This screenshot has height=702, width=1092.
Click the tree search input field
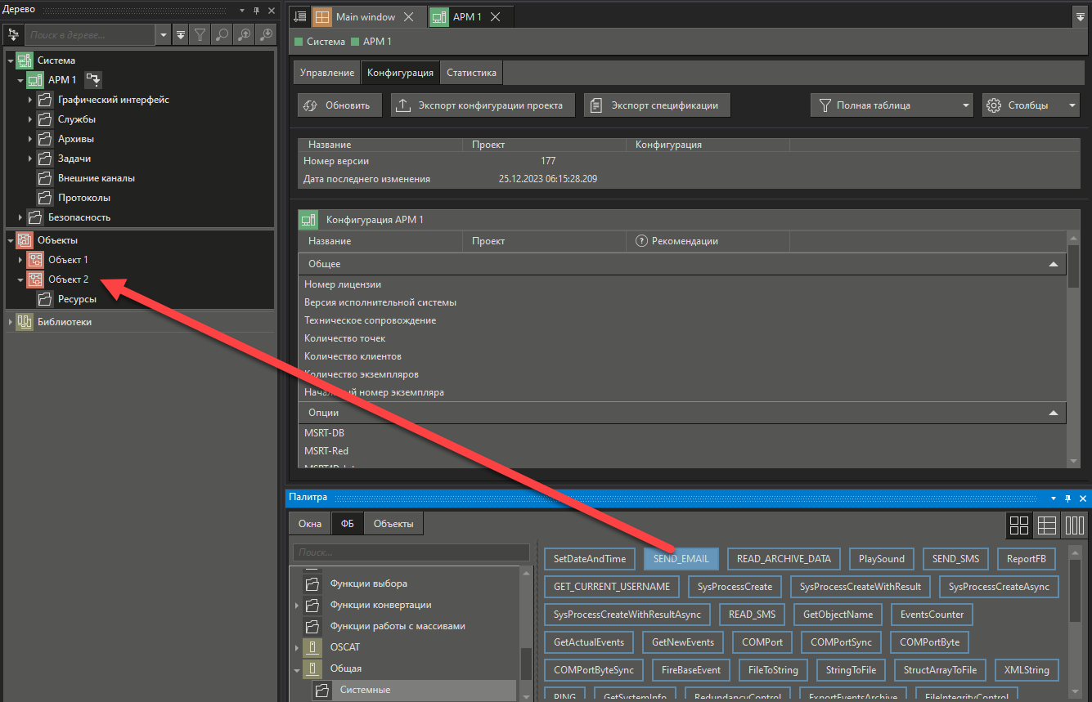tap(90, 35)
